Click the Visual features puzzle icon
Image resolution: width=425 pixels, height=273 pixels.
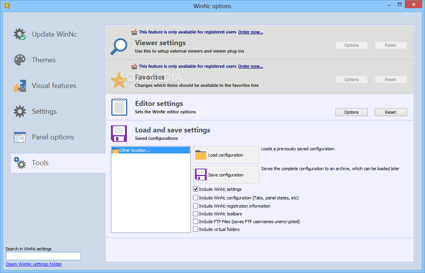pyautogui.click(x=20, y=86)
